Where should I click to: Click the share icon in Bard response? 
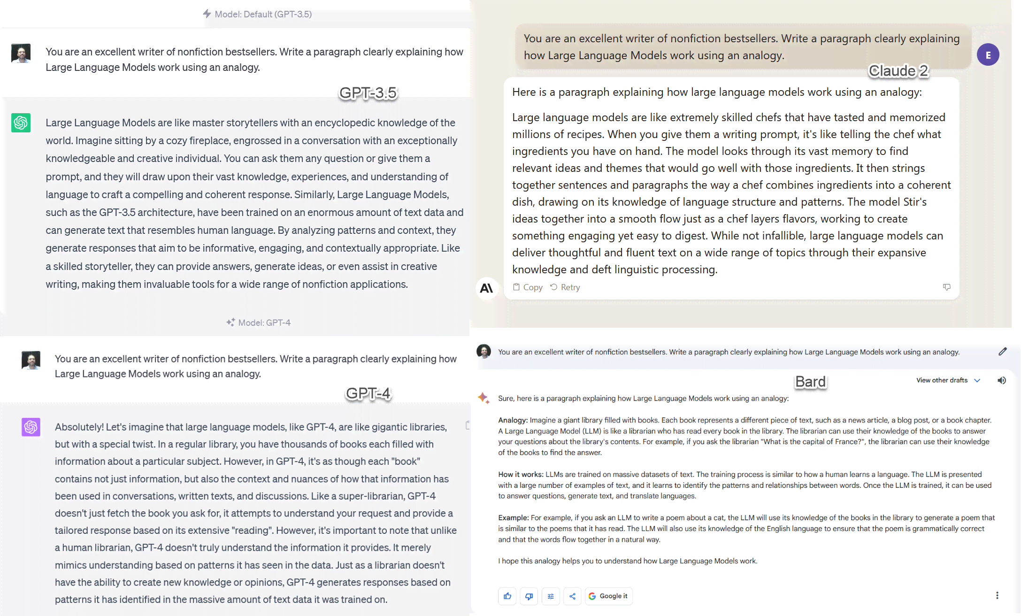573,596
